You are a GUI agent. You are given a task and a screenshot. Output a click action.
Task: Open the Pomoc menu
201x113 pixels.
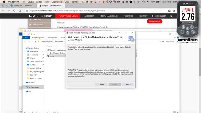(x=75, y=2)
